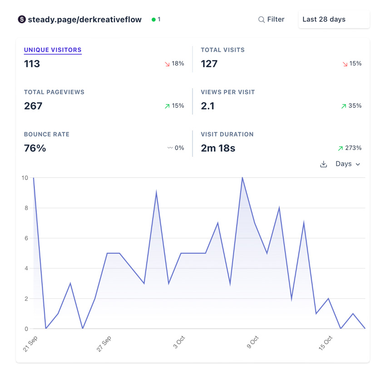Open the Last 28 days date picker
The height and width of the screenshot is (370, 386).
point(334,20)
